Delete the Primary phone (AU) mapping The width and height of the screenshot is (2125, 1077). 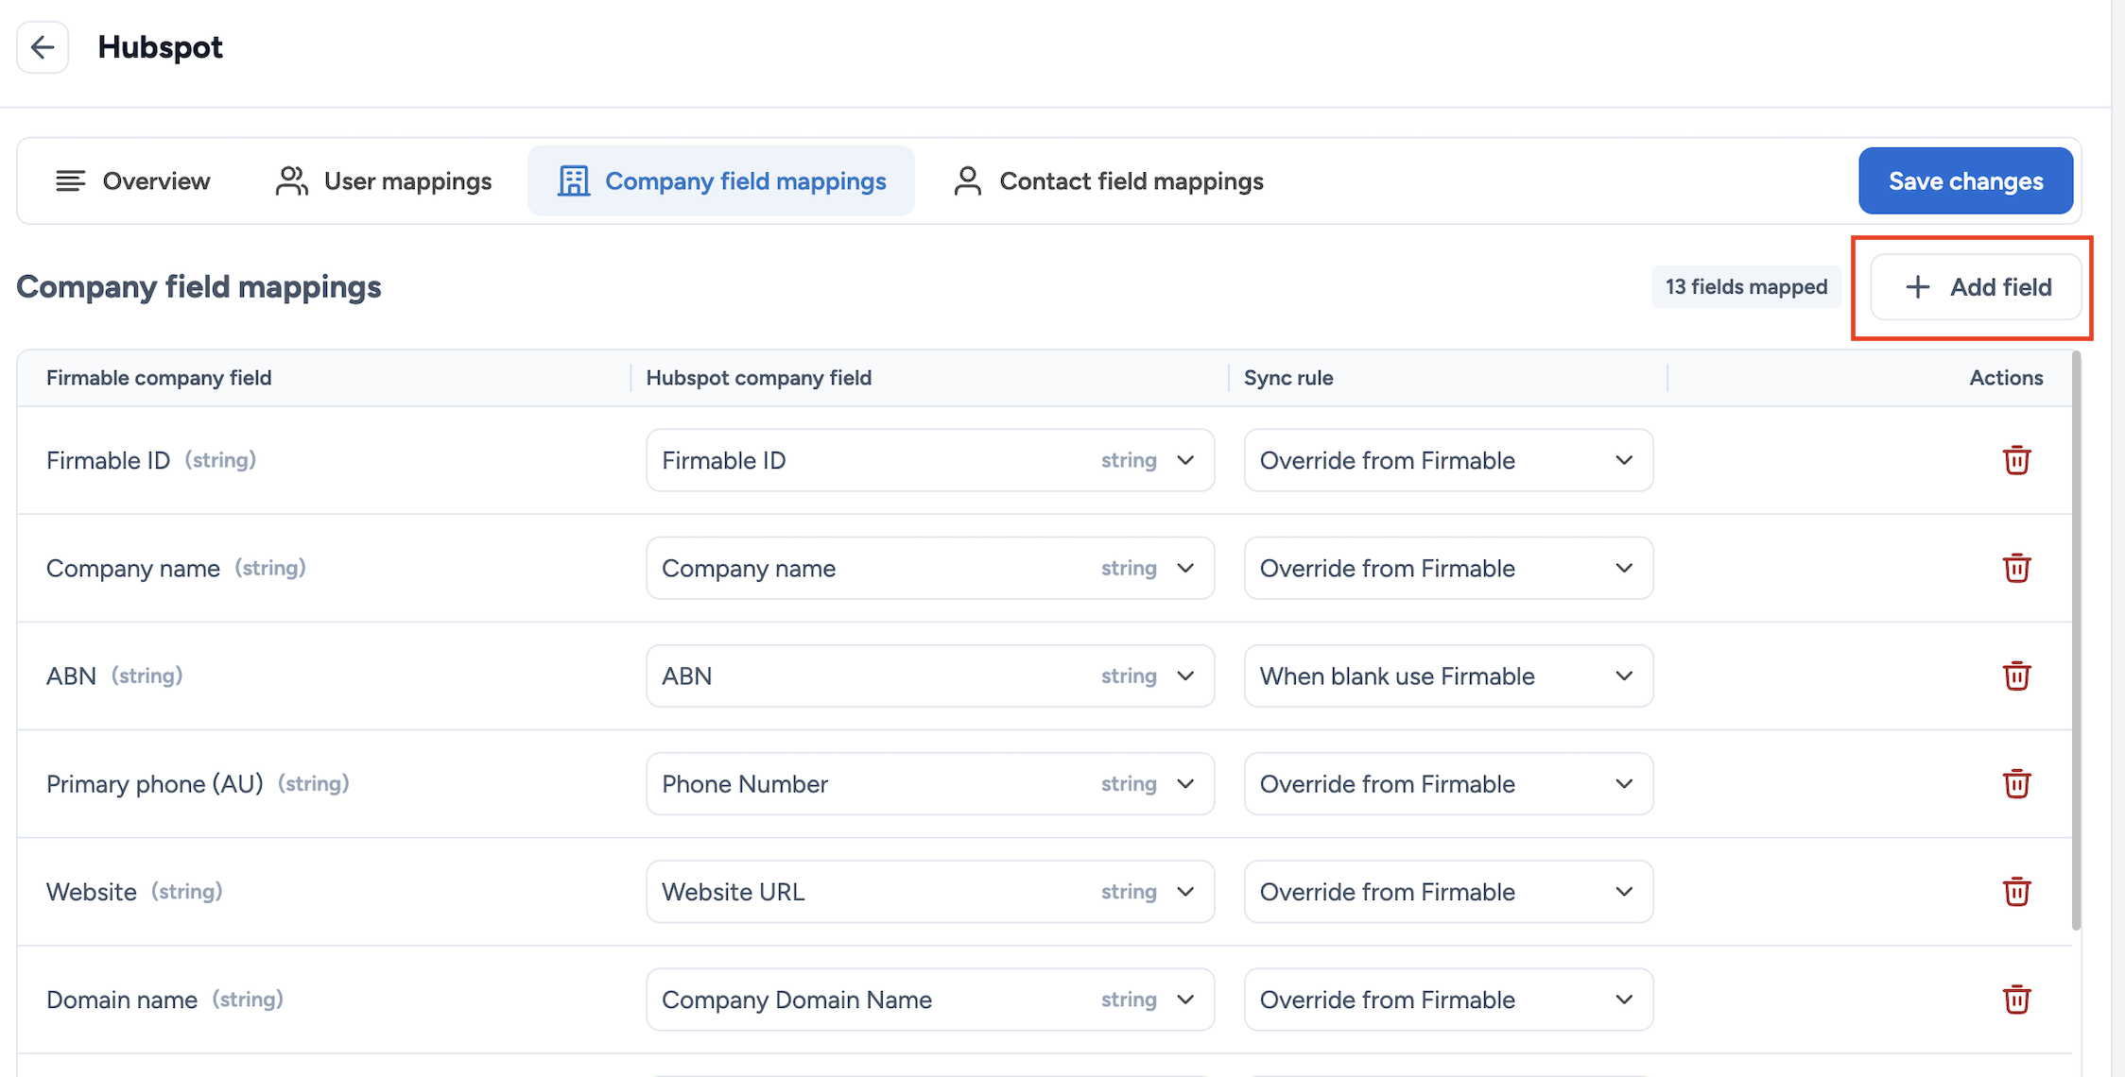2016,783
